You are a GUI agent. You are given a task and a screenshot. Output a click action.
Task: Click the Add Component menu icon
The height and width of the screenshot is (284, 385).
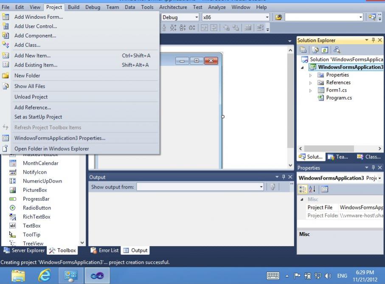(6, 35)
